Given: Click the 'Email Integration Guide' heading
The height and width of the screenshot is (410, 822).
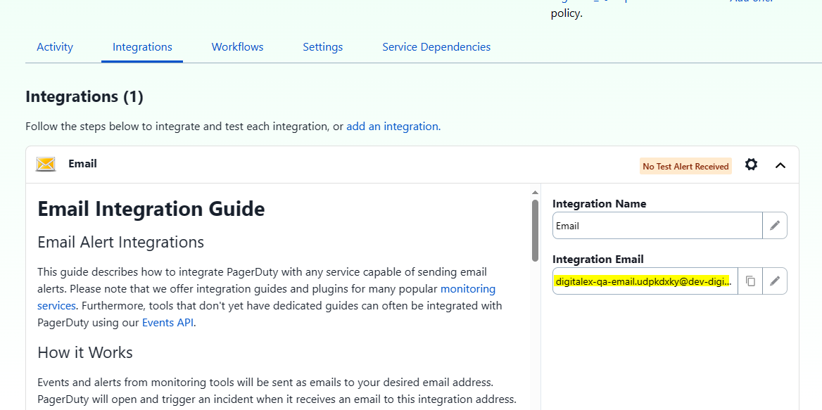Looking at the screenshot, I should 151,209.
